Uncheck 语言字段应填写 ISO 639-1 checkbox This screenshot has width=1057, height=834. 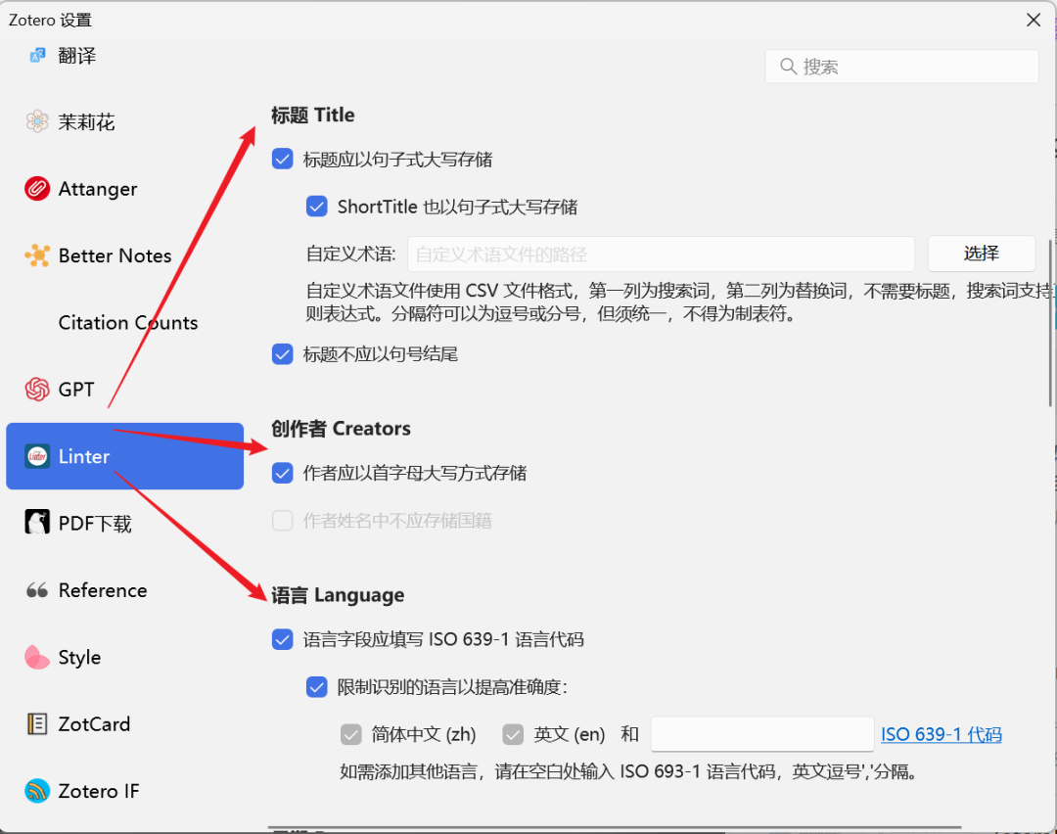(x=283, y=640)
